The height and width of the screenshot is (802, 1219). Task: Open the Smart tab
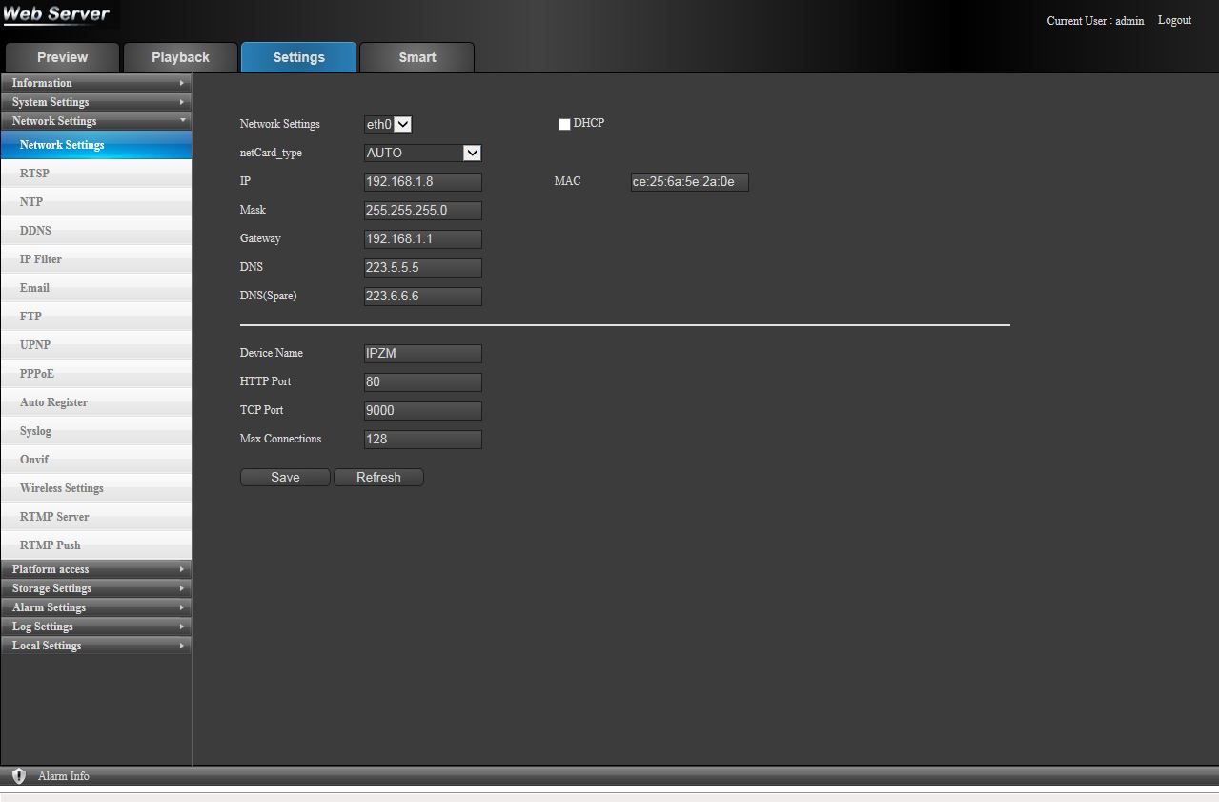416,57
